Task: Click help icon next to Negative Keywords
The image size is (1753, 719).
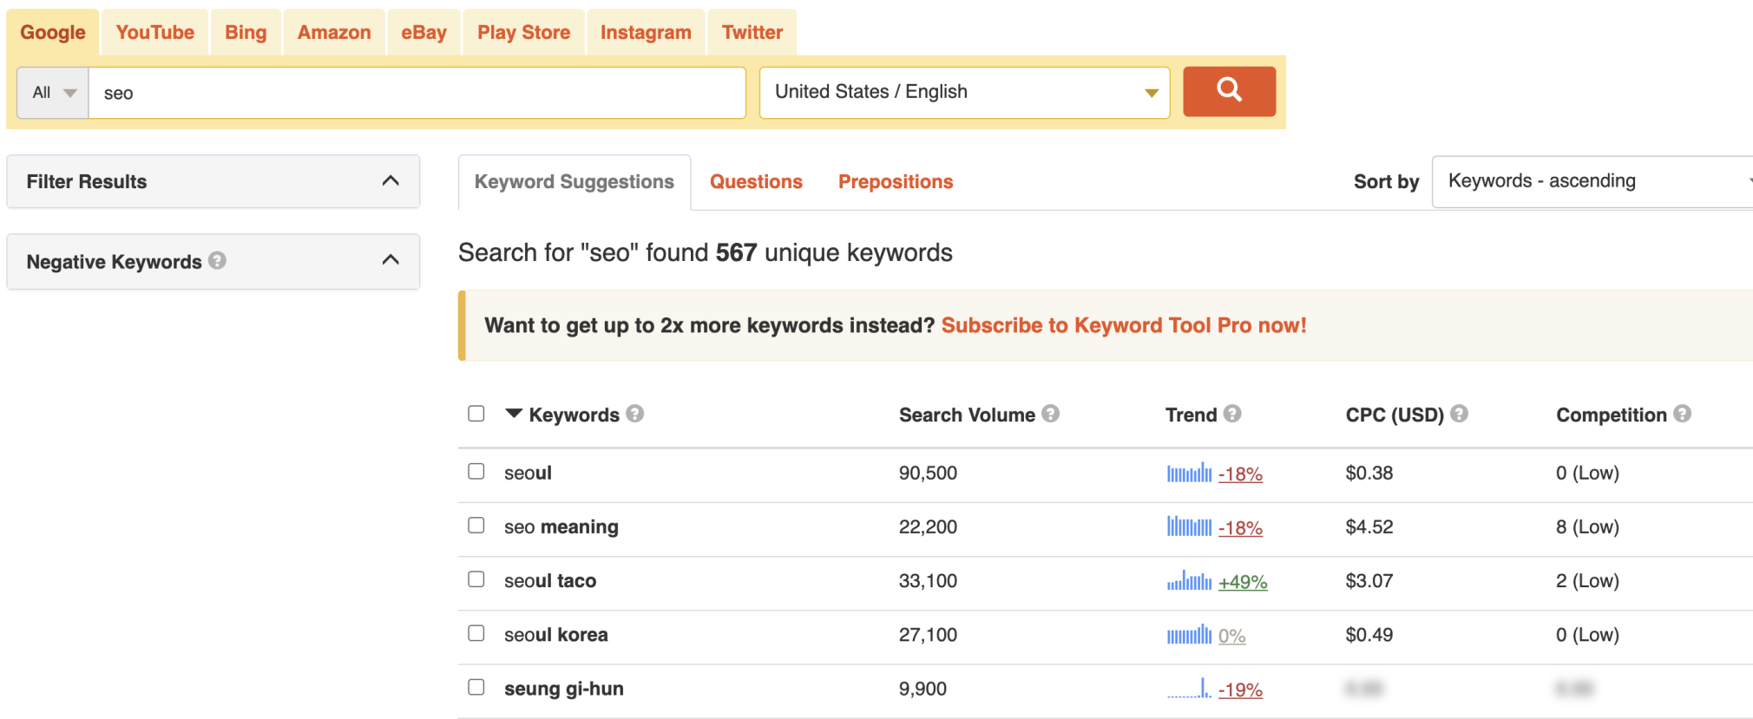Action: [x=218, y=260]
